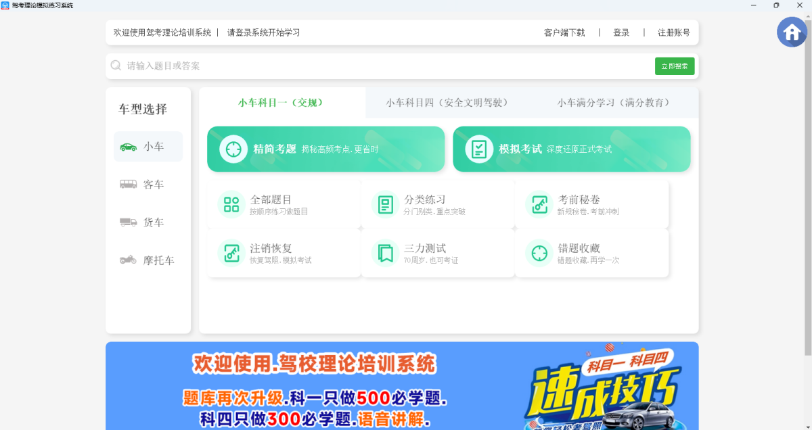Click the 请输入题目或答案 search field
Screen dimensions: 812x430
[x=379, y=66]
